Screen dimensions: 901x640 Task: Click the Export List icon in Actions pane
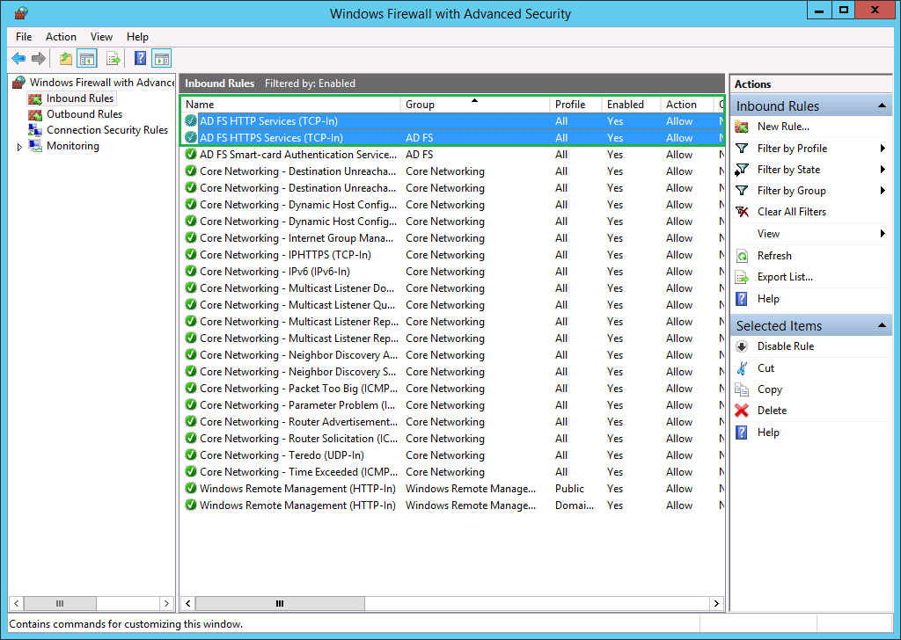[742, 277]
